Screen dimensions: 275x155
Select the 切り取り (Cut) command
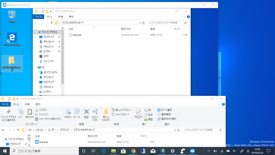[42, 110]
